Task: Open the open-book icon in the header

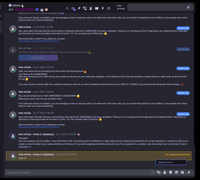Action: [x=97, y=8]
